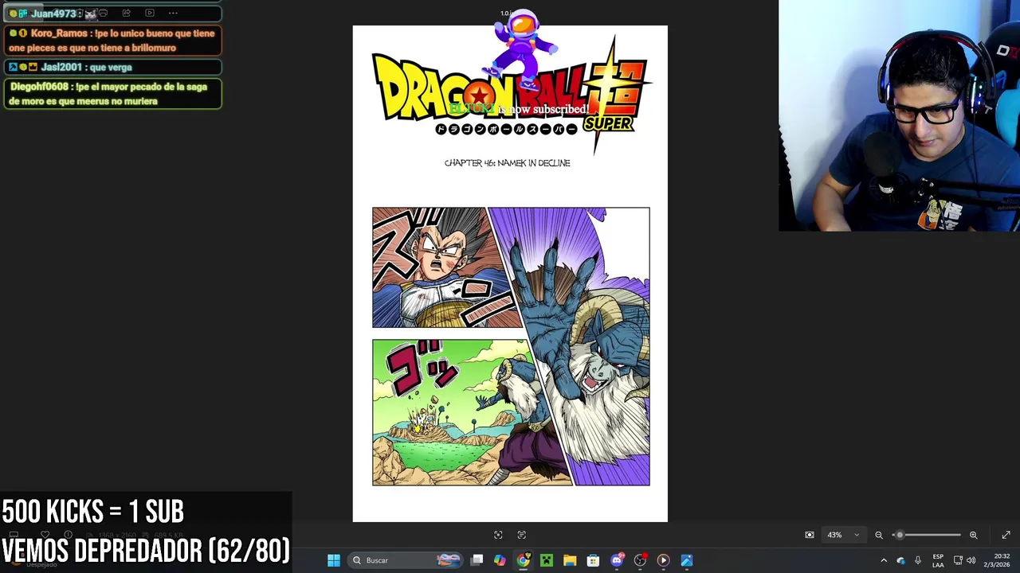This screenshot has height=573, width=1020.
Task: Click the streamer webcam overlay
Action: 899,115
